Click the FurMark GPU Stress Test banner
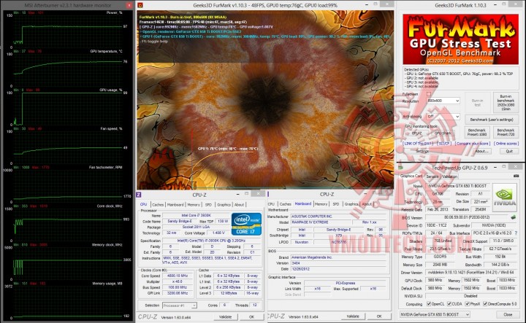Screen dimensions: 526x323 pyautogui.click(x=460, y=39)
